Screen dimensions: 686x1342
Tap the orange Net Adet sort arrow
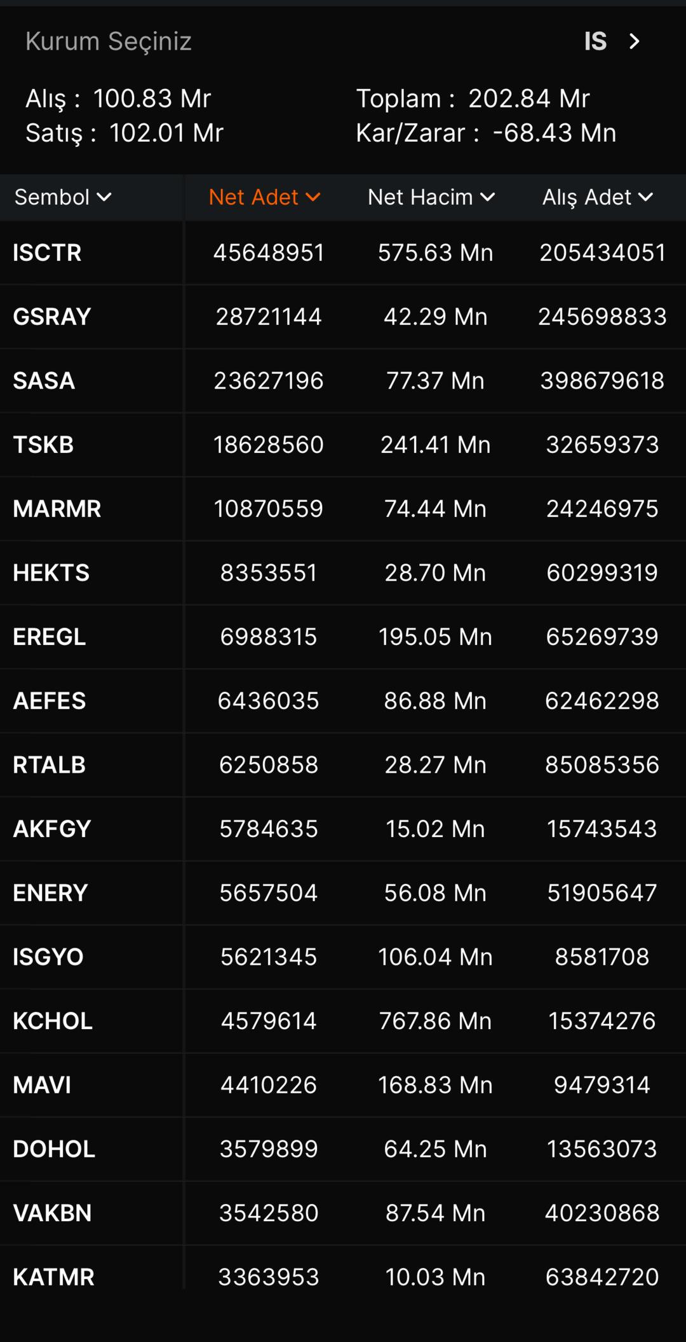[x=313, y=197]
